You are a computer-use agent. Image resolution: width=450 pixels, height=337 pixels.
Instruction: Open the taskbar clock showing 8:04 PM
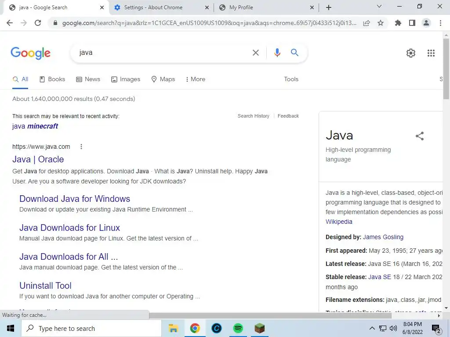(x=412, y=328)
